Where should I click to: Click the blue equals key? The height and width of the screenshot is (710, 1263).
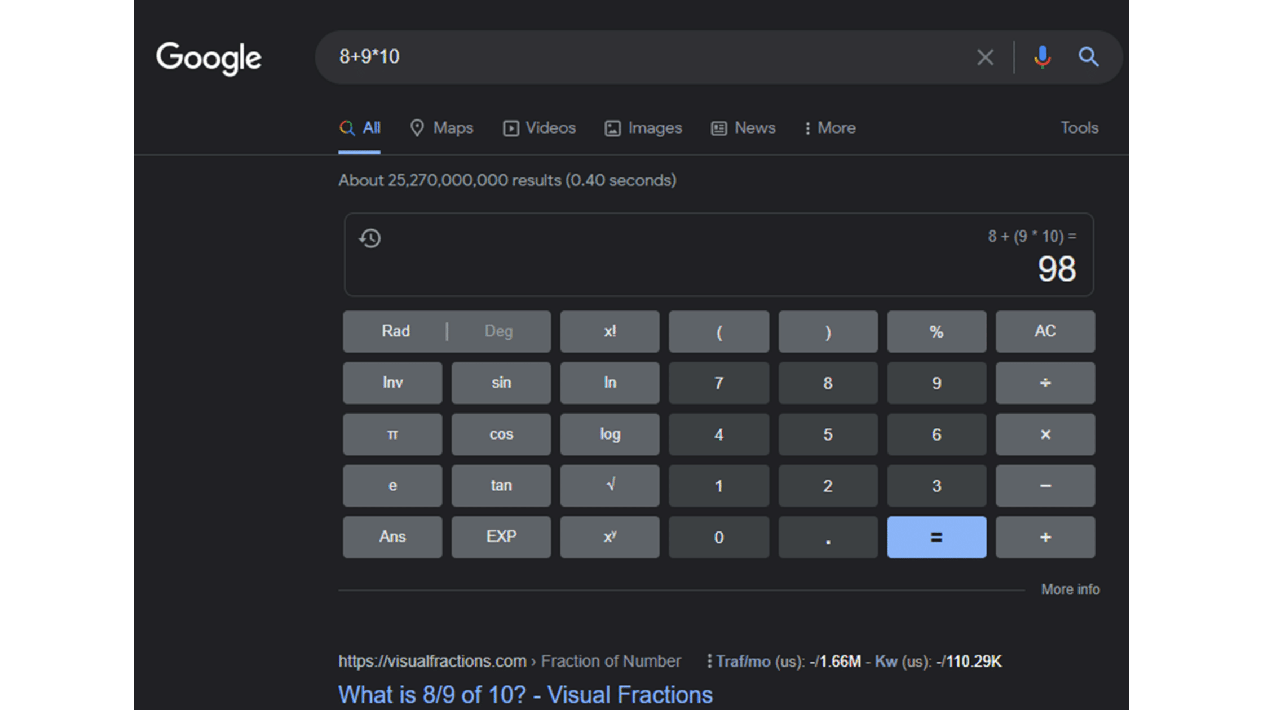coord(937,537)
